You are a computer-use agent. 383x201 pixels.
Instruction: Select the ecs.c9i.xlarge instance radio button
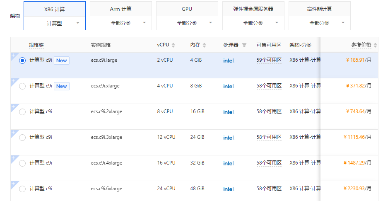[22, 86]
